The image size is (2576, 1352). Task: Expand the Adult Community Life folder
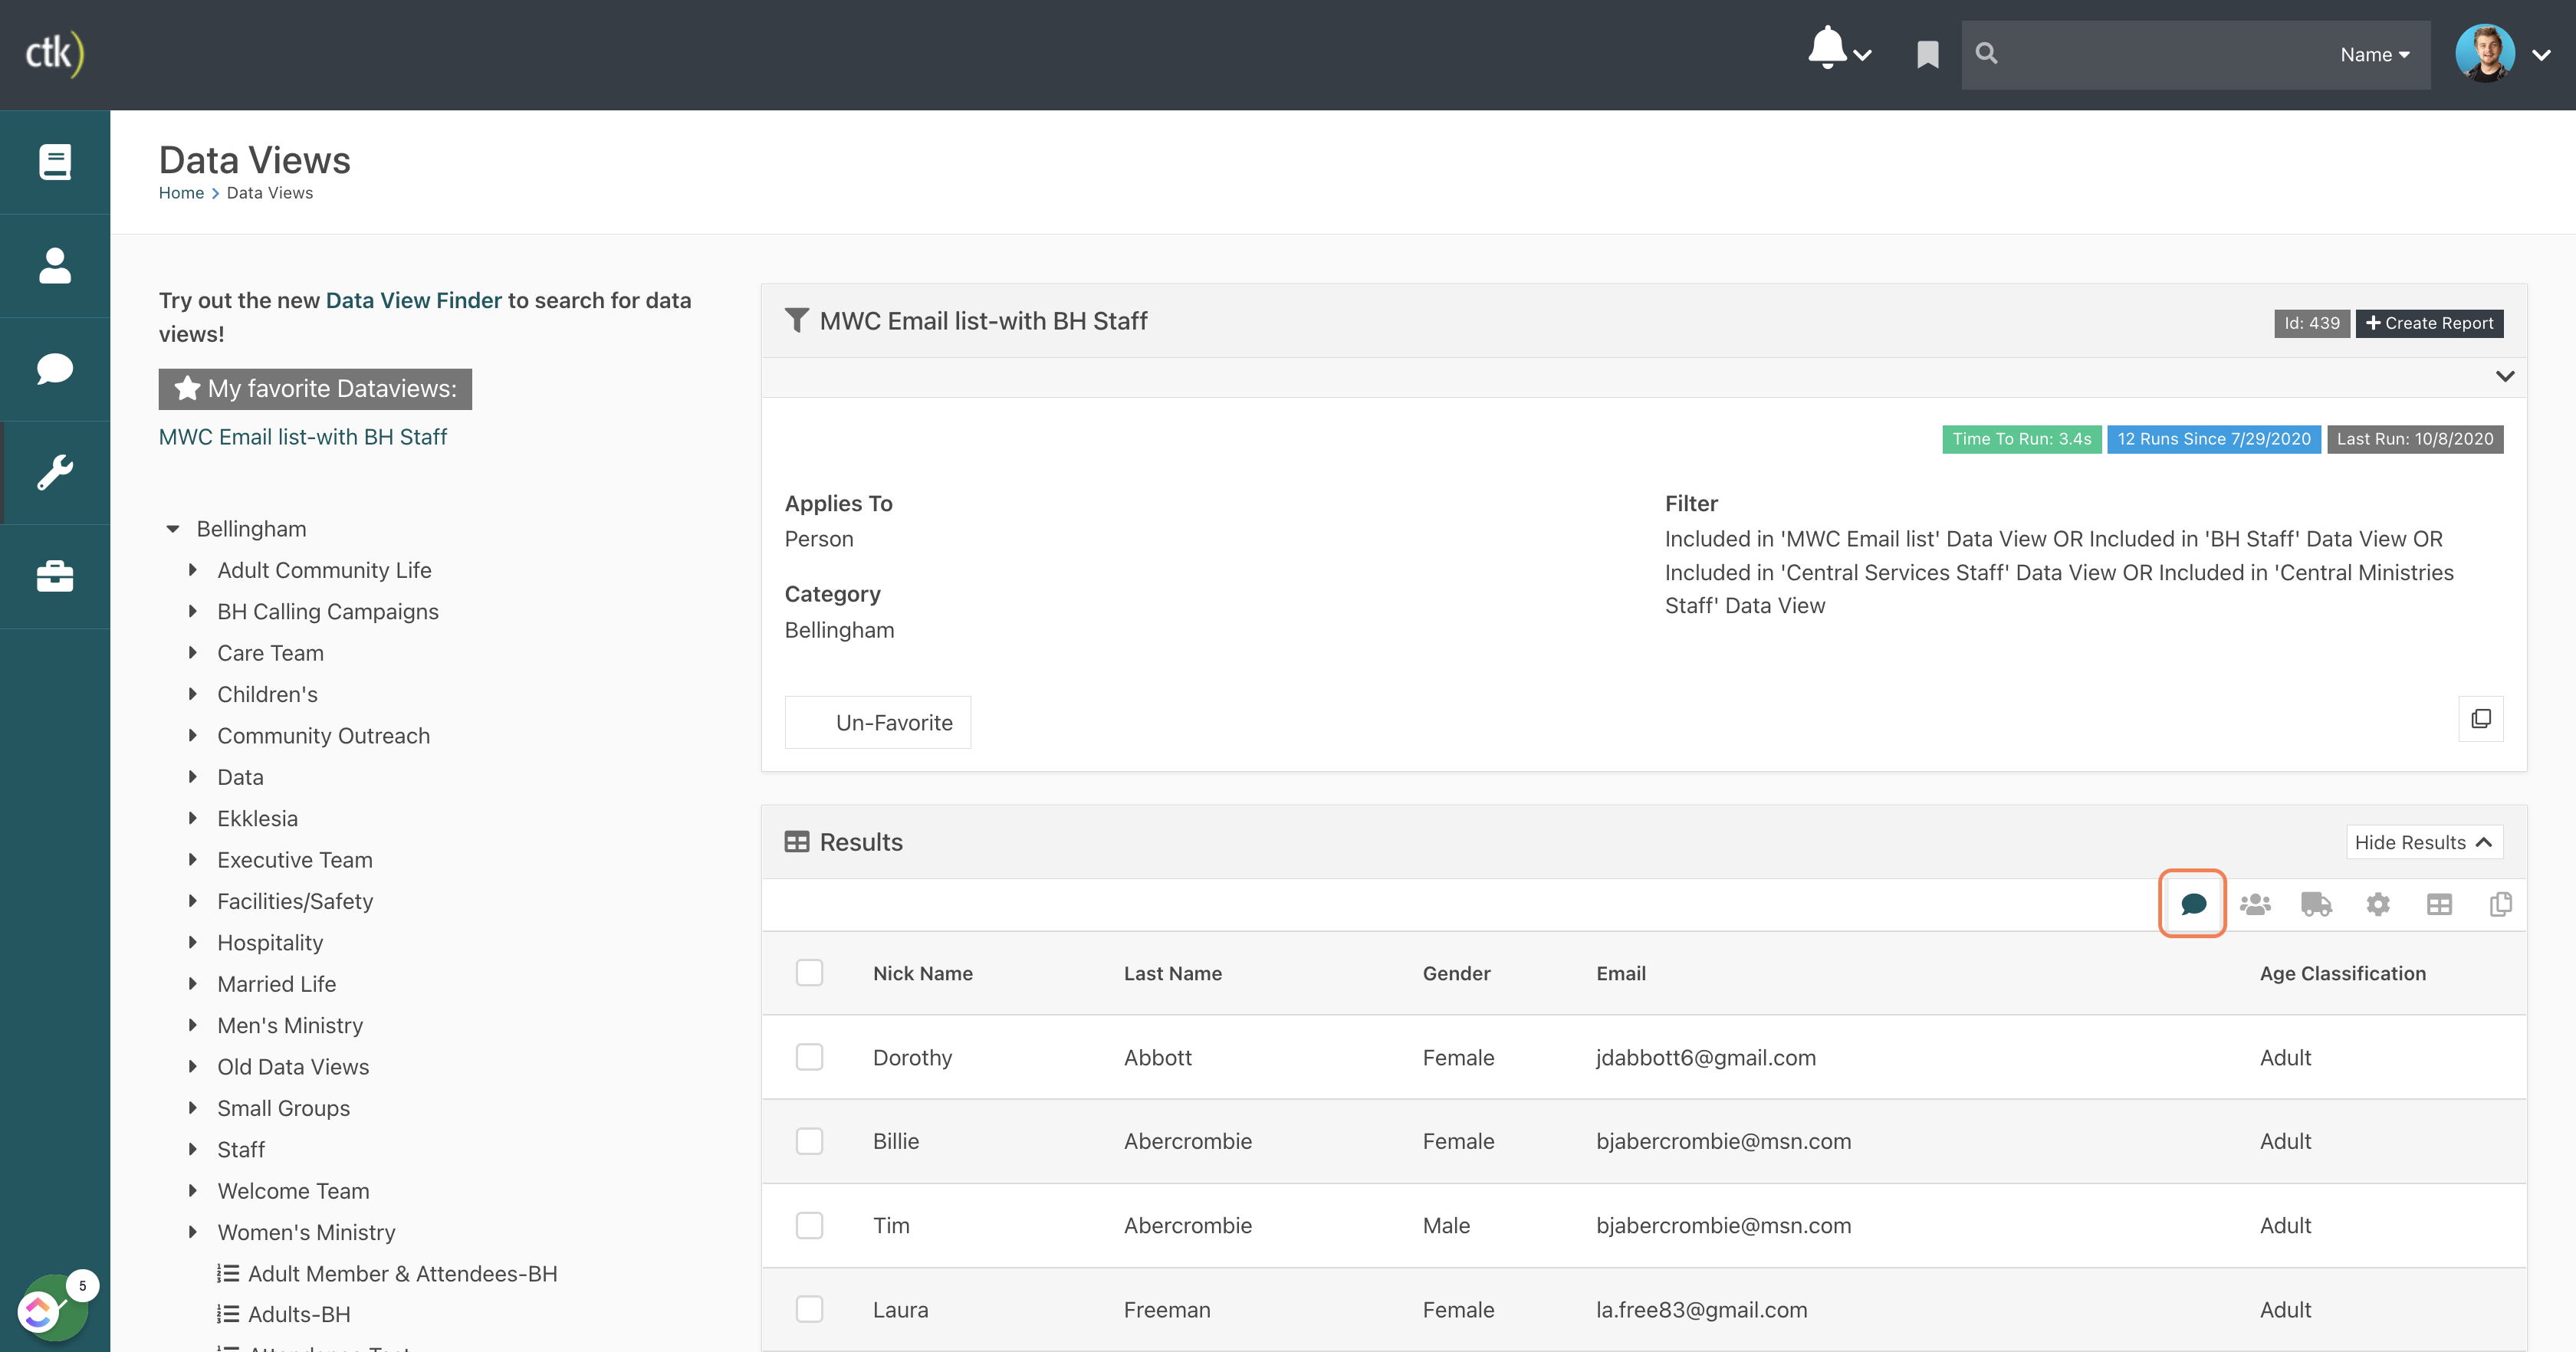pos(193,570)
